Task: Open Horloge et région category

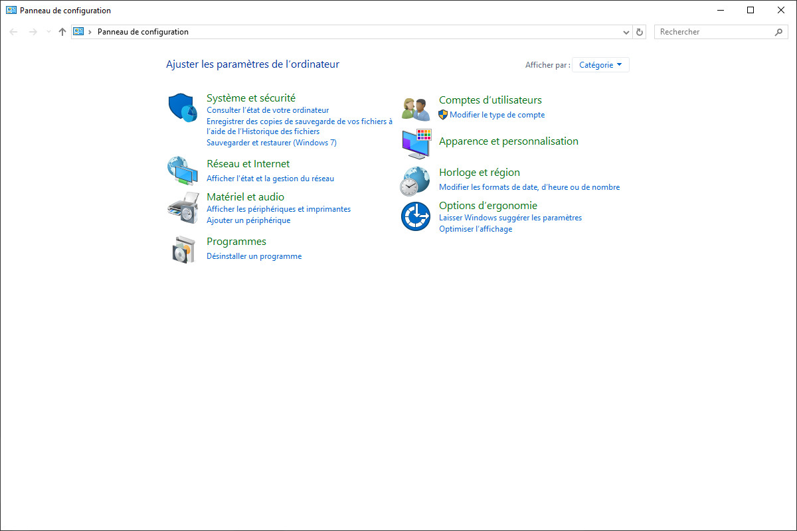Action: point(480,173)
